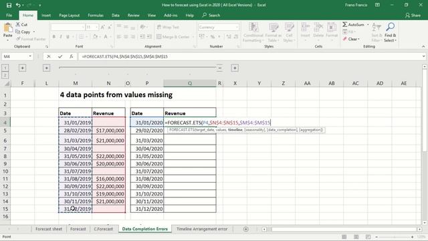Click cell with 29/02/2020
Screen dimensions: 428x241
[147, 131]
